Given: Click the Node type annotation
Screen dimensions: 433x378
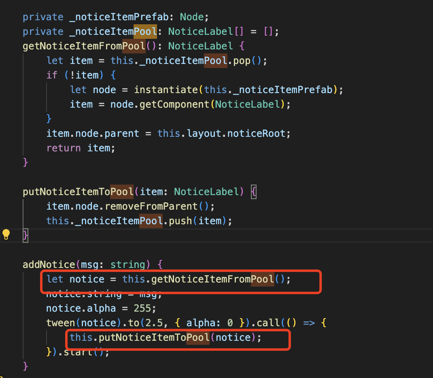Looking at the screenshot, I should click(x=192, y=17).
